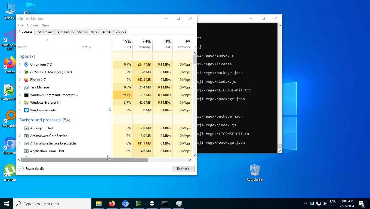Image resolution: width=370 pixels, height=209 pixels.
Task: Show hidden system tray icons
Action: 305,204
